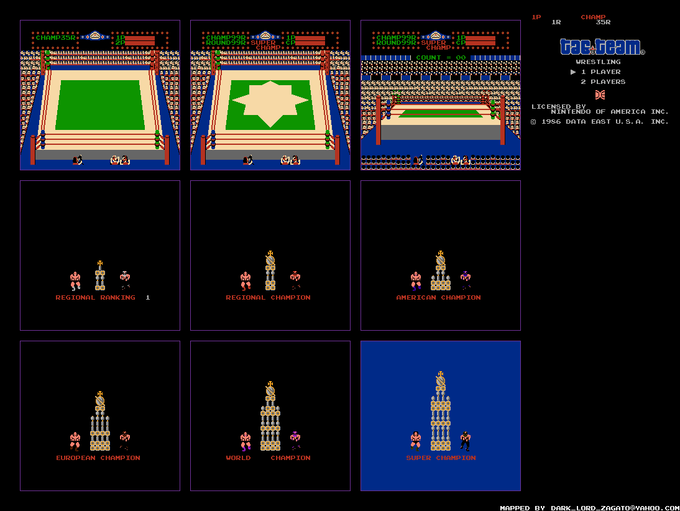Click the '1R' round value on the title screen
The height and width of the screenshot is (511, 680).
pos(556,22)
